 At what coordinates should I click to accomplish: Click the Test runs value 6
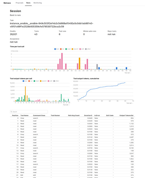tap(59, 34)
